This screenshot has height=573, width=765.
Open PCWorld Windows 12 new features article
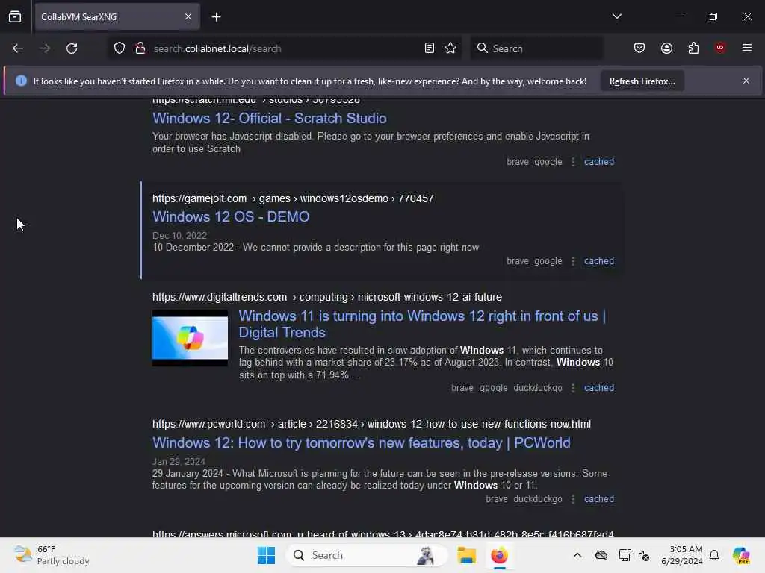(x=361, y=443)
